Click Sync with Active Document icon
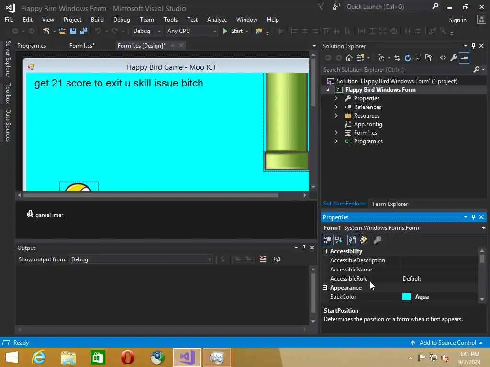The height and width of the screenshot is (367, 490). pyautogui.click(x=397, y=58)
